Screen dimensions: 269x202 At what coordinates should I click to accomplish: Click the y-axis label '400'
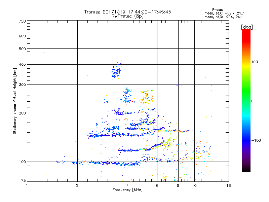[x=22, y=65]
